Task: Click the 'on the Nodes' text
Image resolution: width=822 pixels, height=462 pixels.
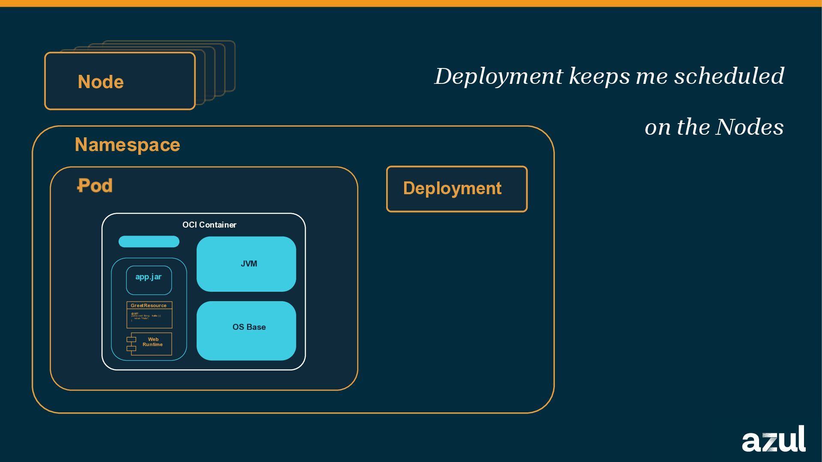Action: point(714,127)
